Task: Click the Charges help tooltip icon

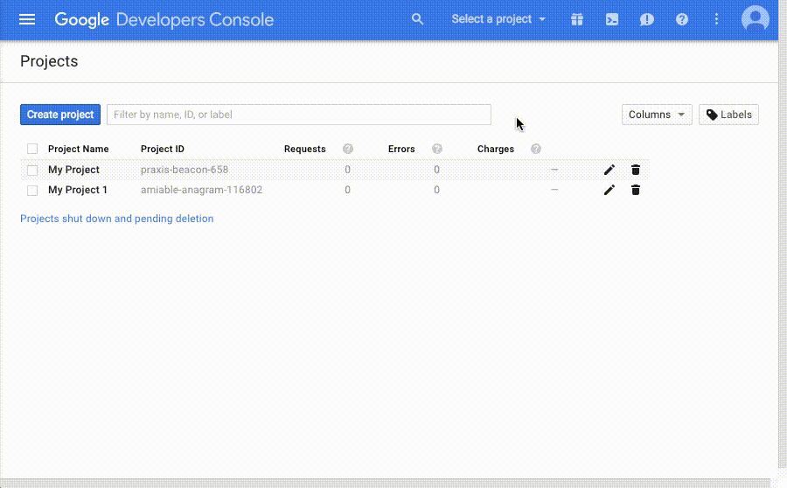Action: pos(536,149)
